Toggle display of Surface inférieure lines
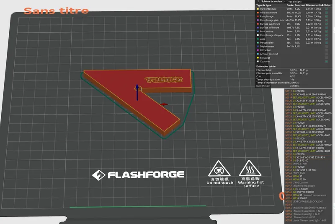335x224 pixels. click(x=327, y=28)
